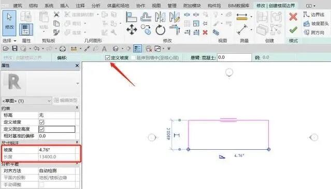This screenshot has width=331, height=189.
Task: Click the Open folder icon in quick access toolbar
Action: [6, 49]
